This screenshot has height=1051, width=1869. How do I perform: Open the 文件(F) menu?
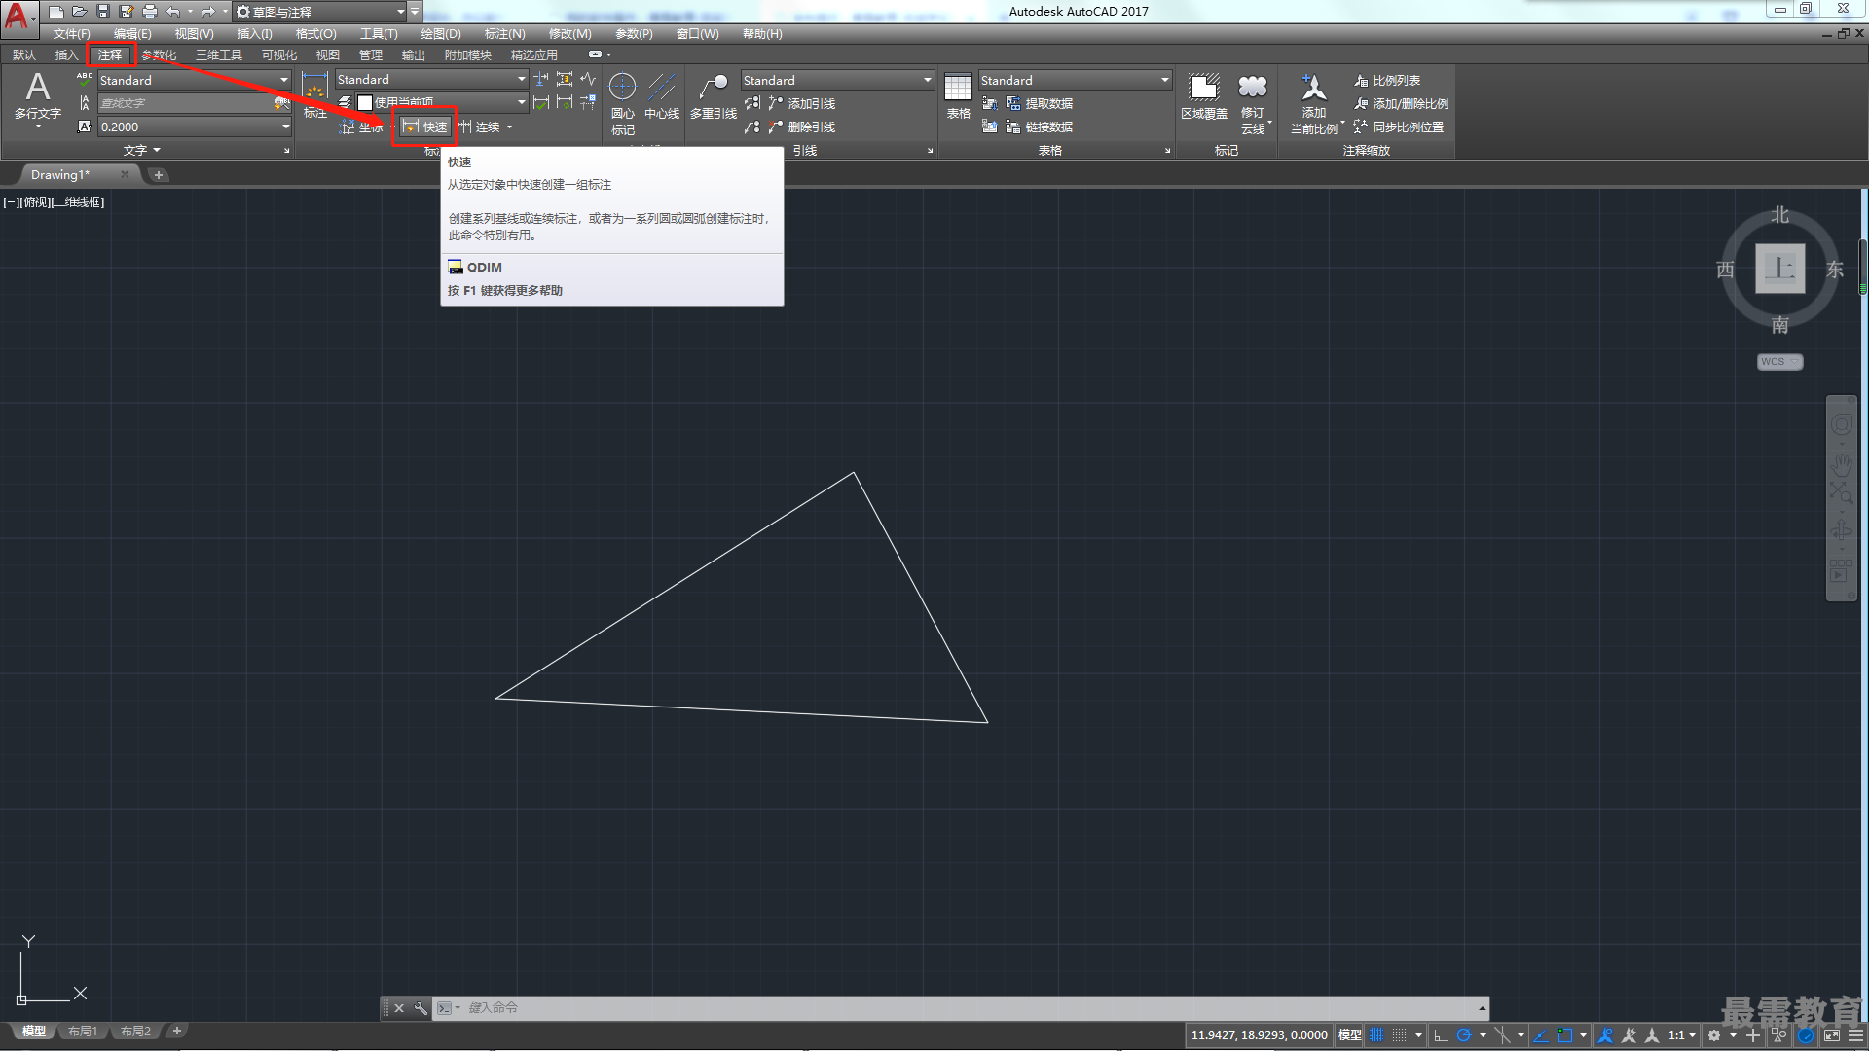coord(71,34)
